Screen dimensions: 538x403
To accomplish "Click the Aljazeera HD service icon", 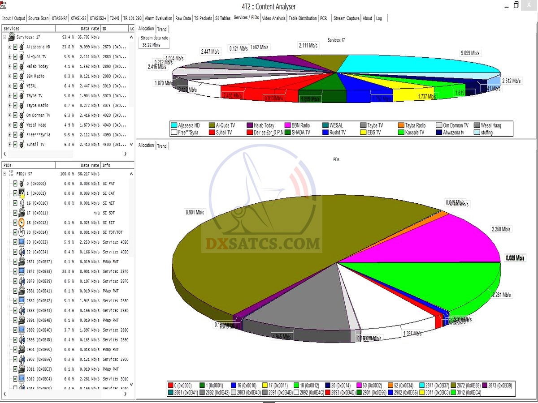I will coord(22,47).
